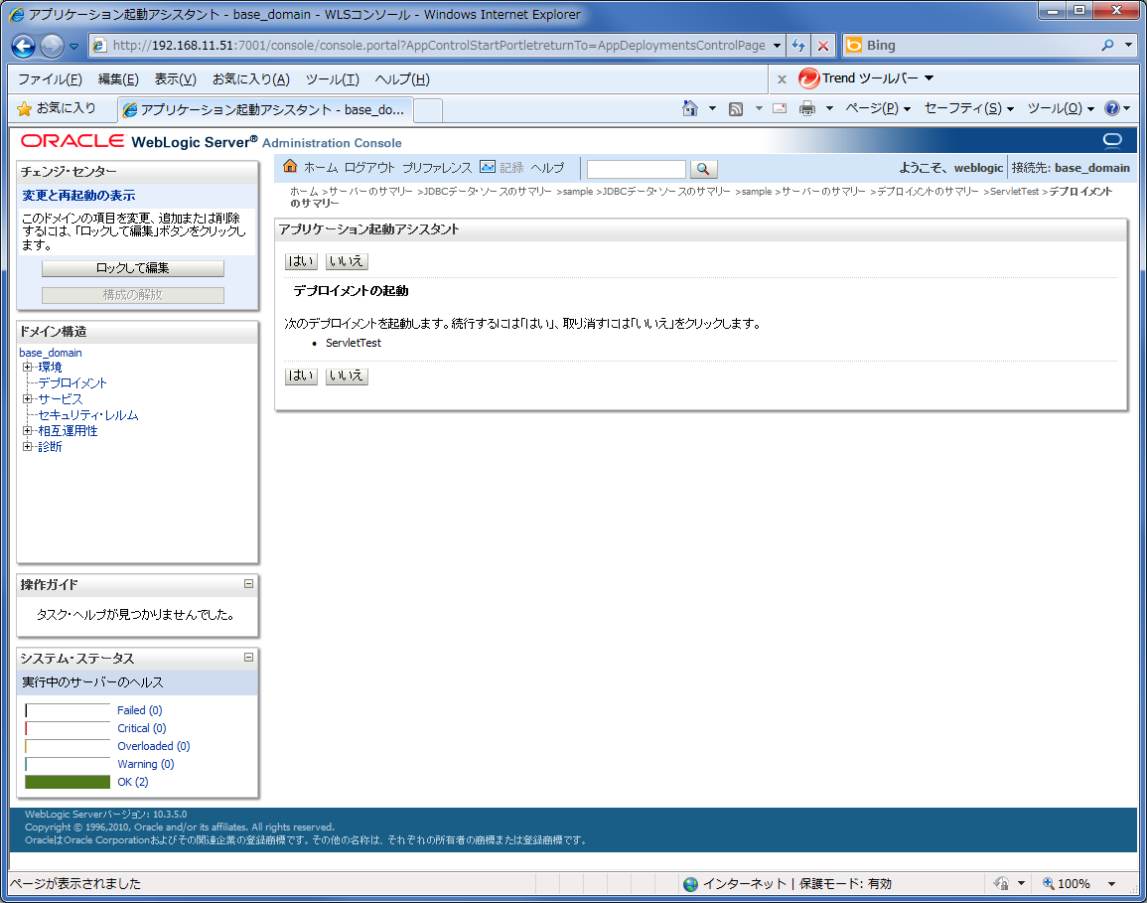The width and height of the screenshot is (1147, 903).
Task: Click the top いいえ button
Action: click(x=346, y=261)
